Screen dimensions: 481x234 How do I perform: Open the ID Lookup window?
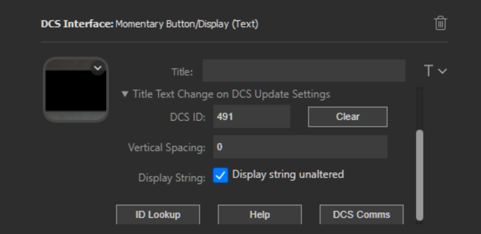(158, 214)
